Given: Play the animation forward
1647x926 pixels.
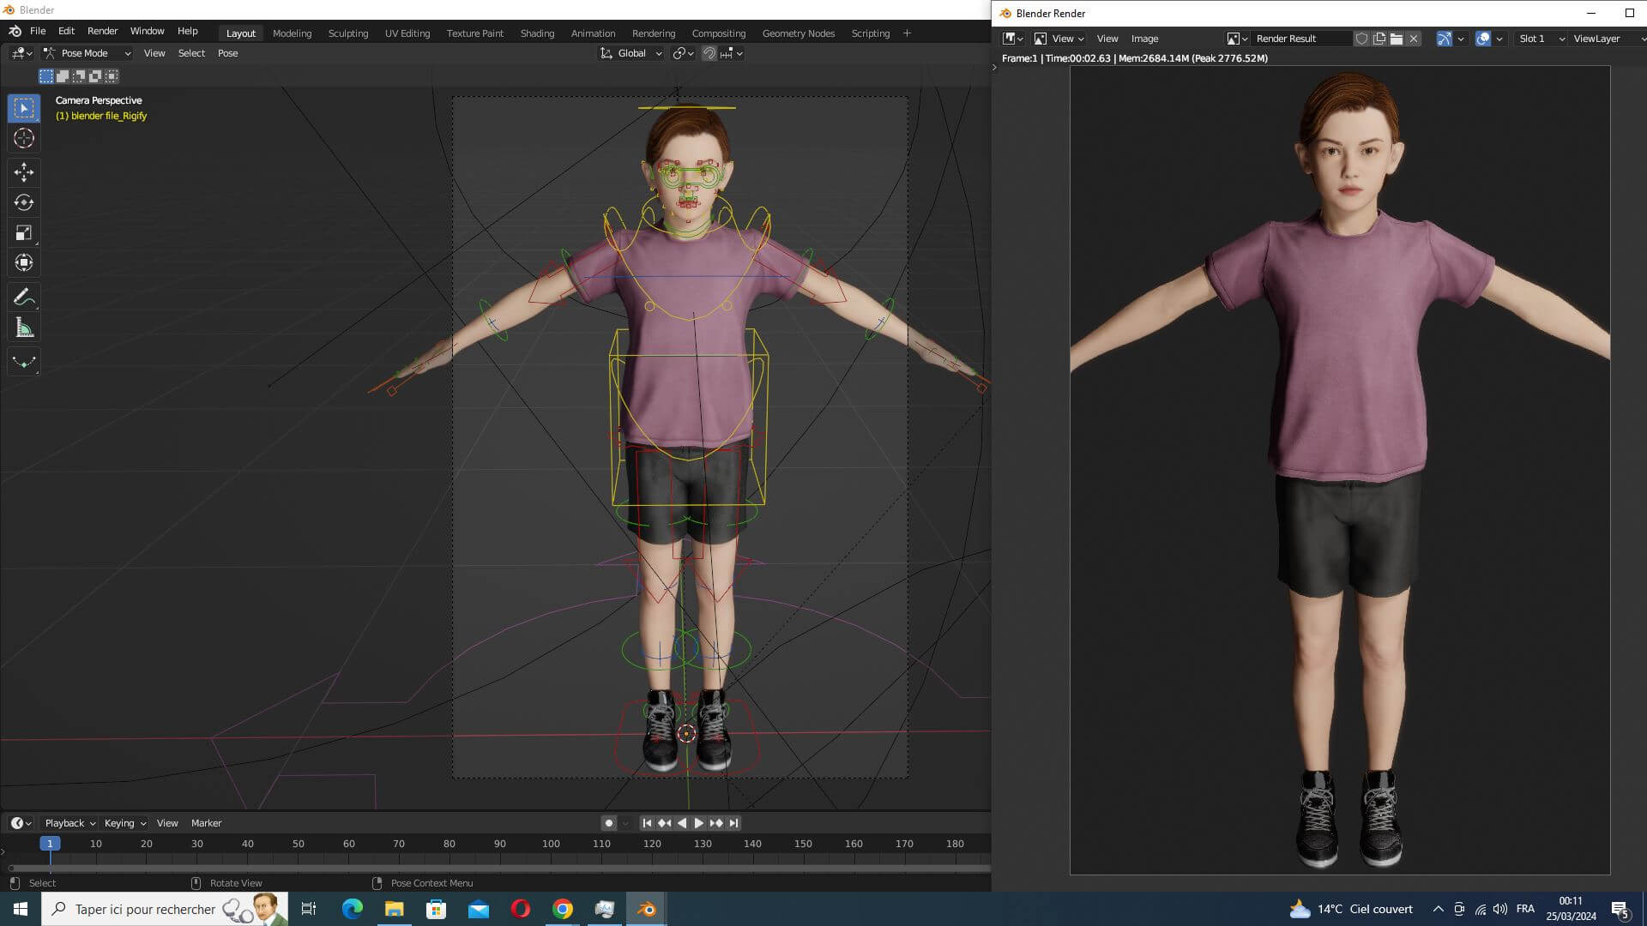Looking at the screenshot, I should (x=699, y=823).
